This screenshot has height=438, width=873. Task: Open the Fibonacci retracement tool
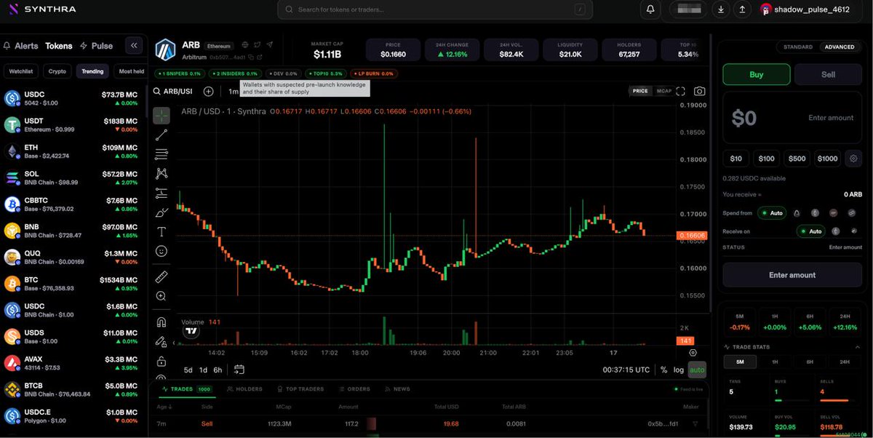[162, 154]
